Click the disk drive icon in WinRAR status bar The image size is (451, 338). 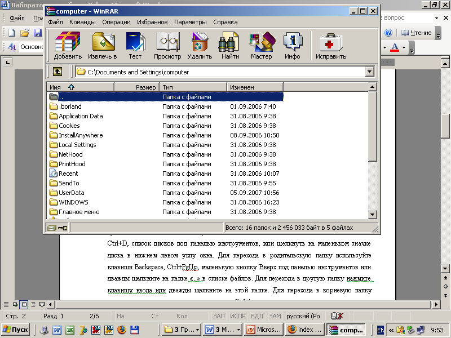[x=51, y=228]
